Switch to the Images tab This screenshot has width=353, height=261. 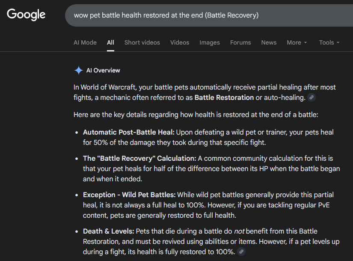210,42
